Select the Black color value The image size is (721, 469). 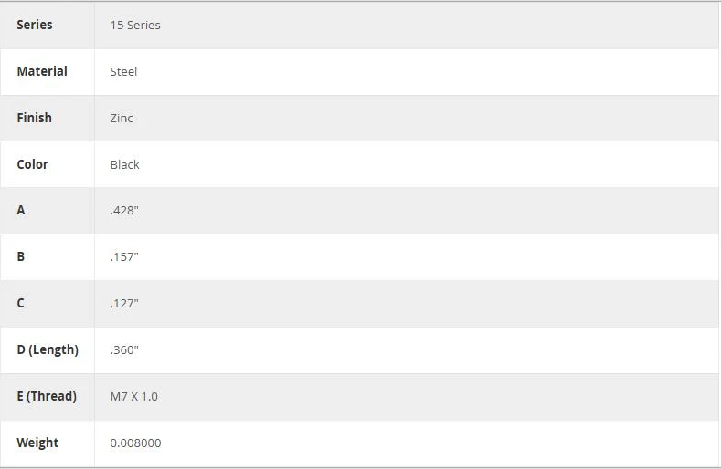click(x=124, y=164)
